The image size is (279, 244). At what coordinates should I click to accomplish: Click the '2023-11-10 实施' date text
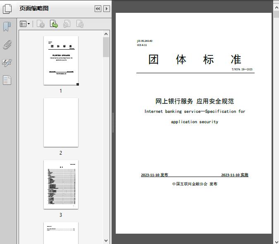coord(235,175)
